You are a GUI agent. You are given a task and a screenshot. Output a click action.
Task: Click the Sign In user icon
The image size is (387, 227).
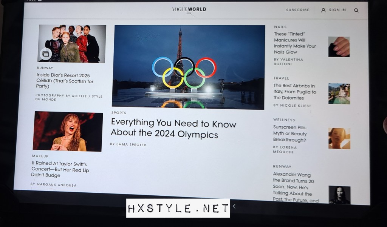click(x=323, y=10)
